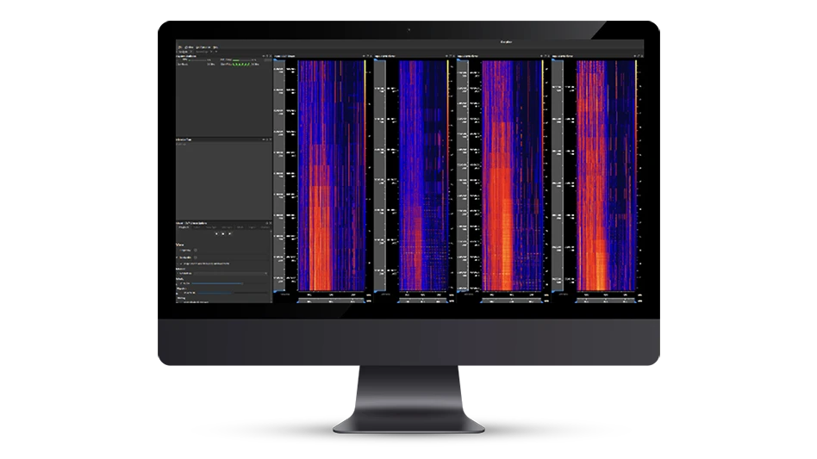Click the blue corner marker at bottom-left of third spectrogram

[x=459, y=292]
